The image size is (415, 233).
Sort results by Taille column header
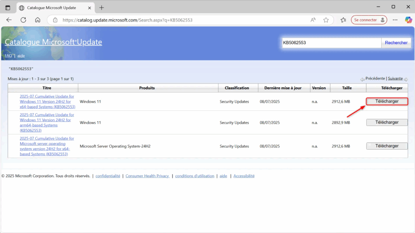click(347, 88)
